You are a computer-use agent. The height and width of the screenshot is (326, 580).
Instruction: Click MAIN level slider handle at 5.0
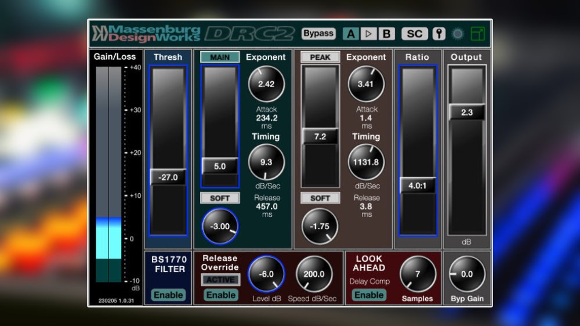220,166
